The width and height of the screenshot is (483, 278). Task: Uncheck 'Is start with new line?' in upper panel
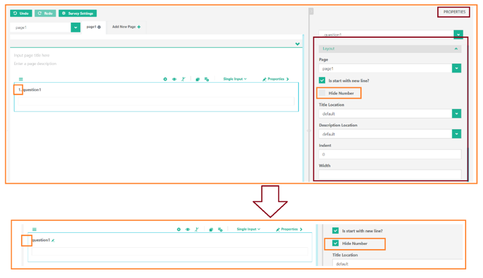pos(322,80)
